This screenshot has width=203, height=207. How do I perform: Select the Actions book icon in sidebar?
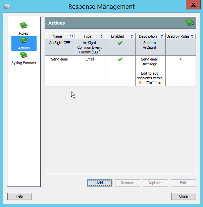pyautogui.click(x=23, y=40)
